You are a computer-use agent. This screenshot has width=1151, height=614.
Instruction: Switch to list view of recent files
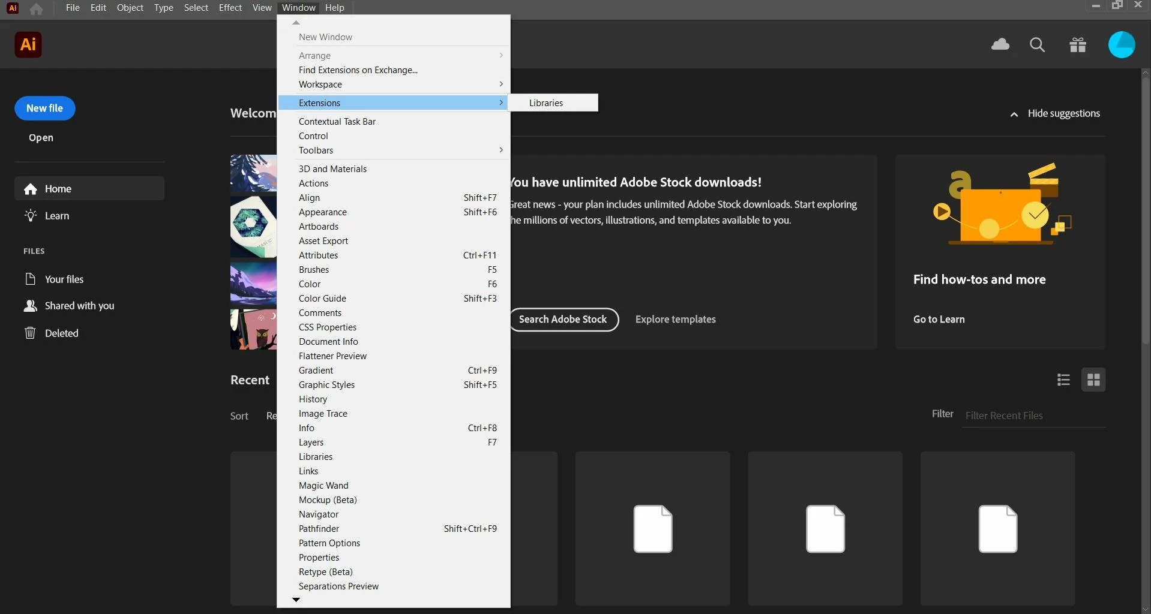click(x=1063, y=380)
